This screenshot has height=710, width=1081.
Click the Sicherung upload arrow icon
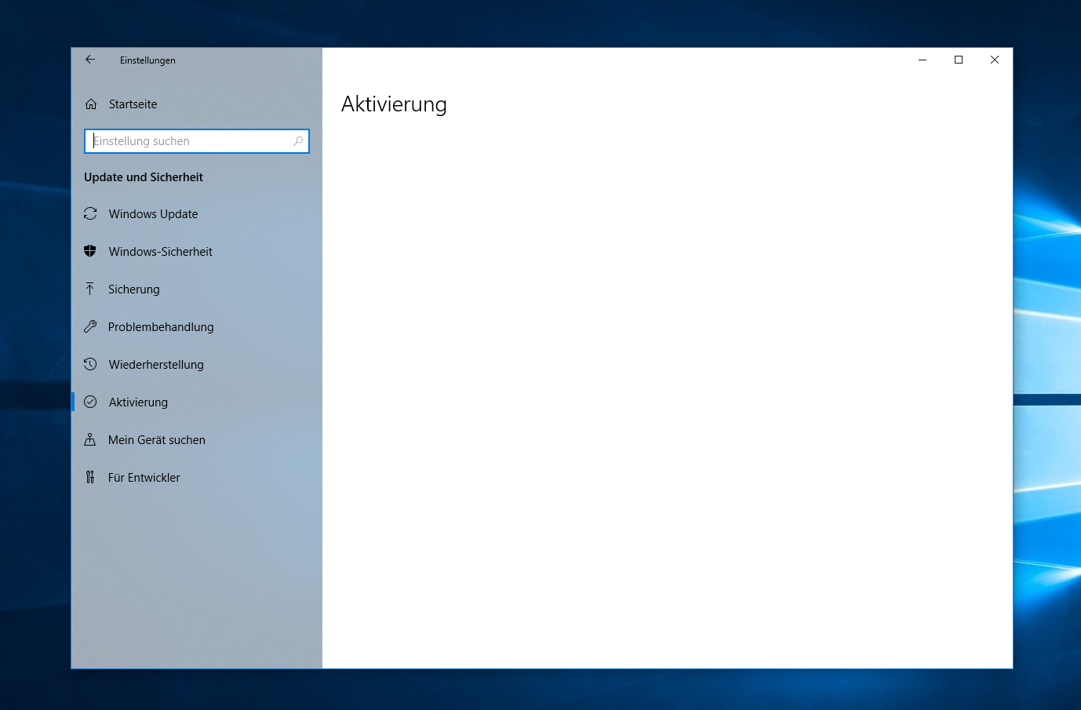pyautogui.click(x=90, y=289)
